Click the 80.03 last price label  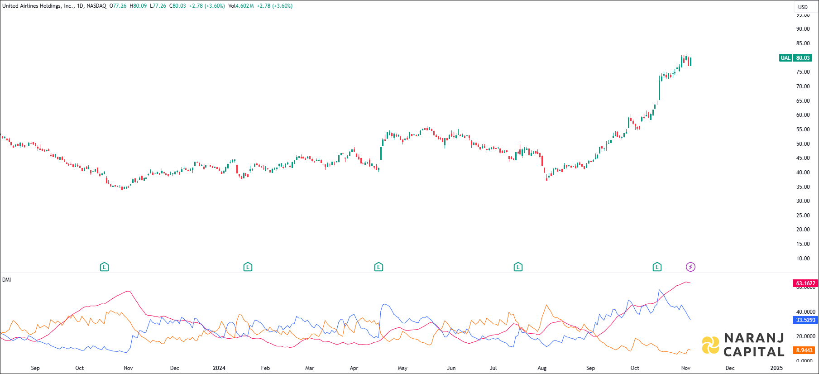coord(803,58)
